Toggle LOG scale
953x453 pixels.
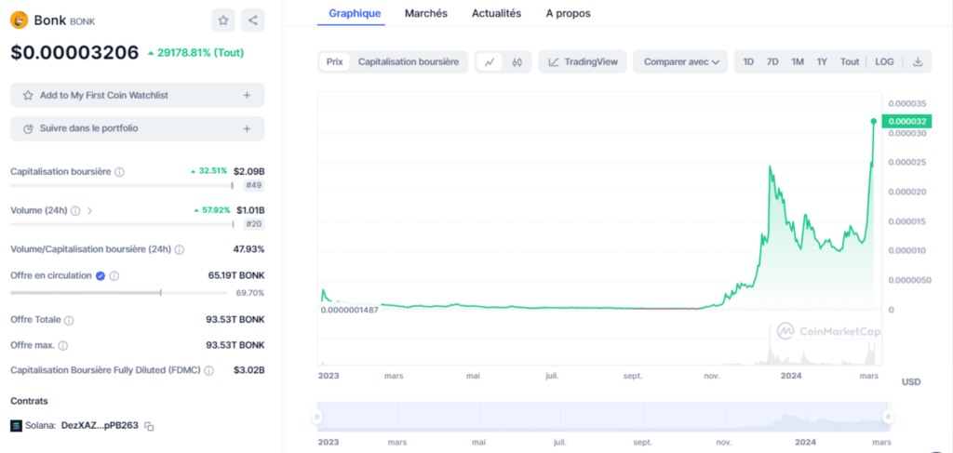click(884, 62)
